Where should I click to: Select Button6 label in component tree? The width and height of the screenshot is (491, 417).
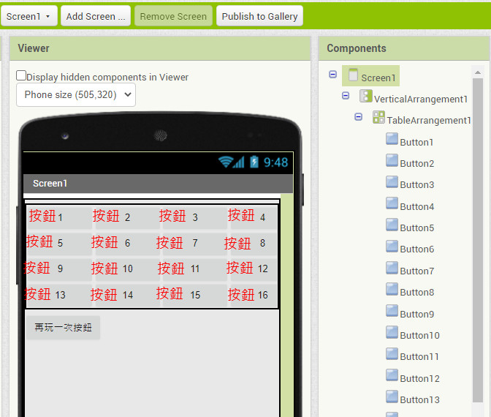point(417,249)
